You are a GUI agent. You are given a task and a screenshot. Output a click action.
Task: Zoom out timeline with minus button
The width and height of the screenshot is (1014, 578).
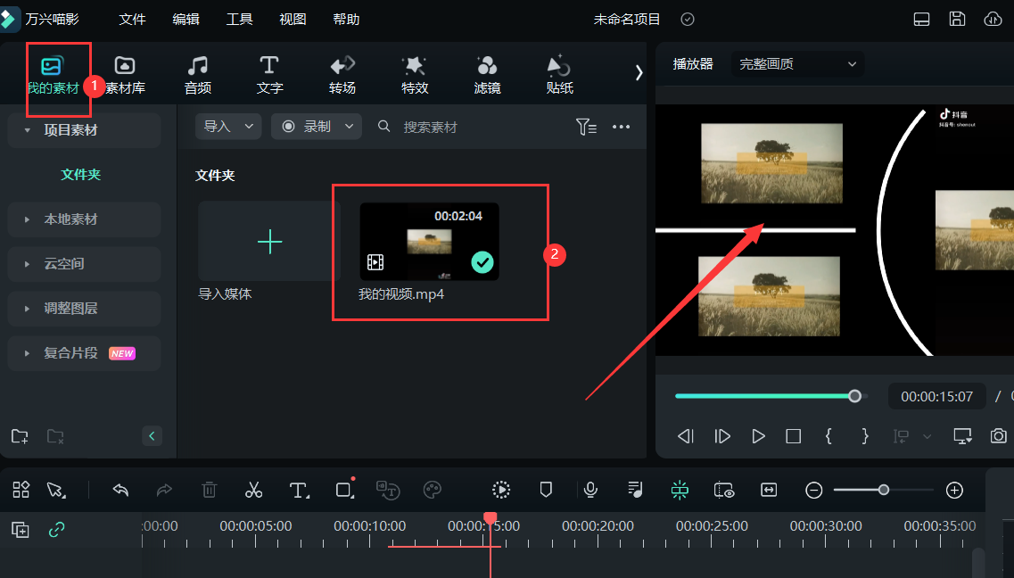(814, 490)
